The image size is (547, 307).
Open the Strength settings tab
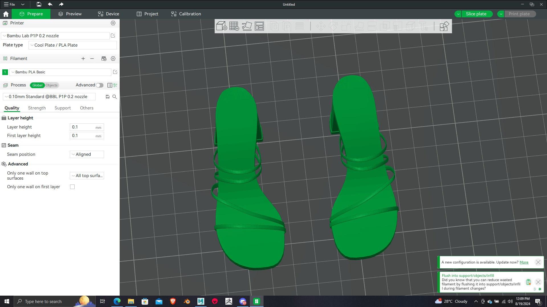coord(37,108)
